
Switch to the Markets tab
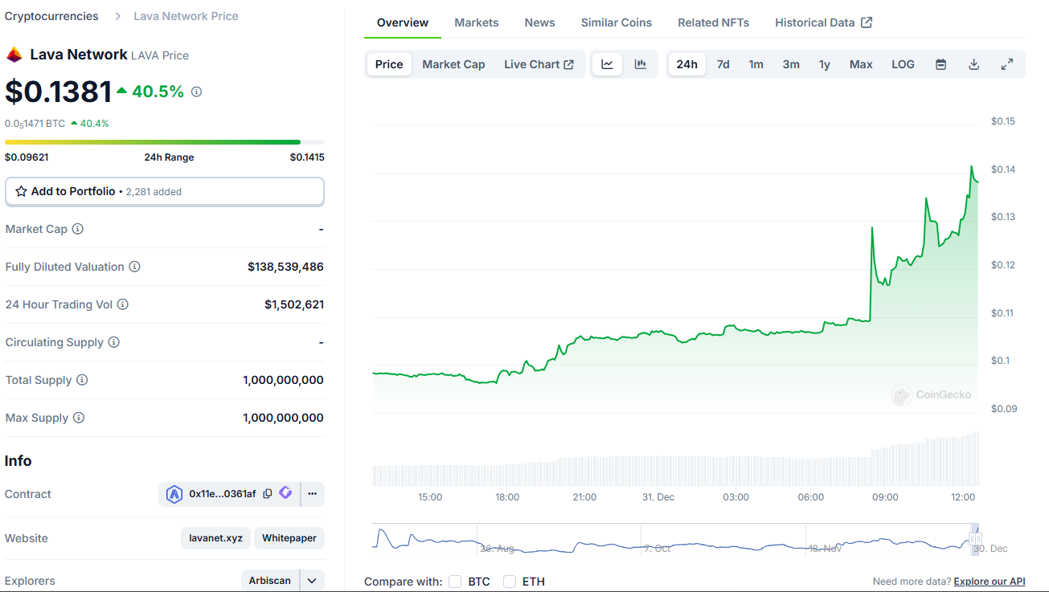pos(476,22)
